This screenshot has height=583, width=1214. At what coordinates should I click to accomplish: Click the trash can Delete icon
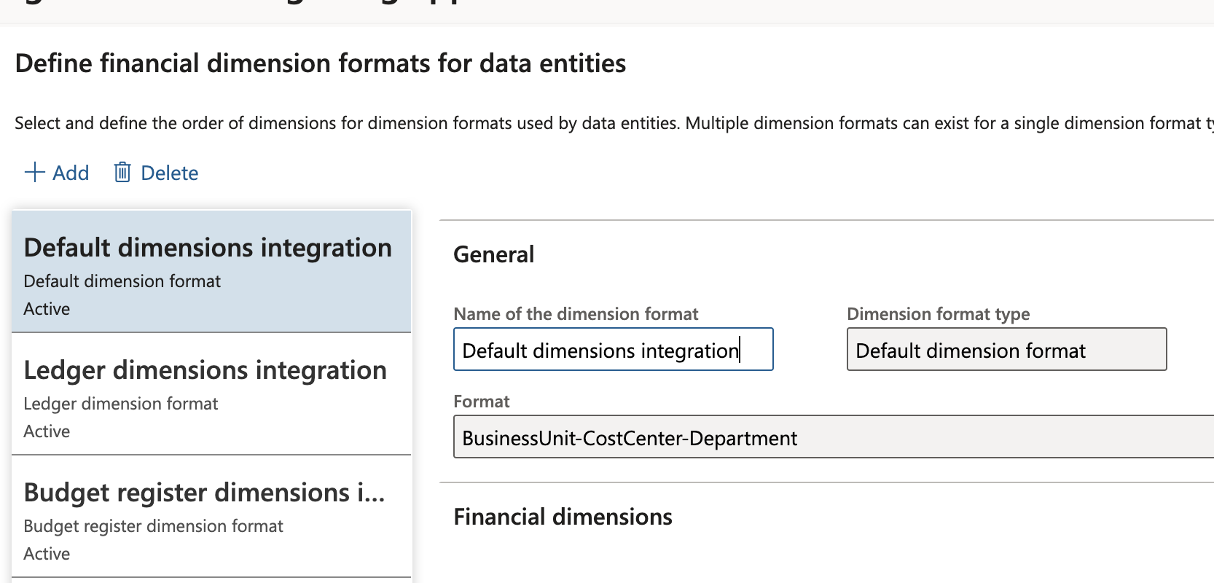pos(122,173)
